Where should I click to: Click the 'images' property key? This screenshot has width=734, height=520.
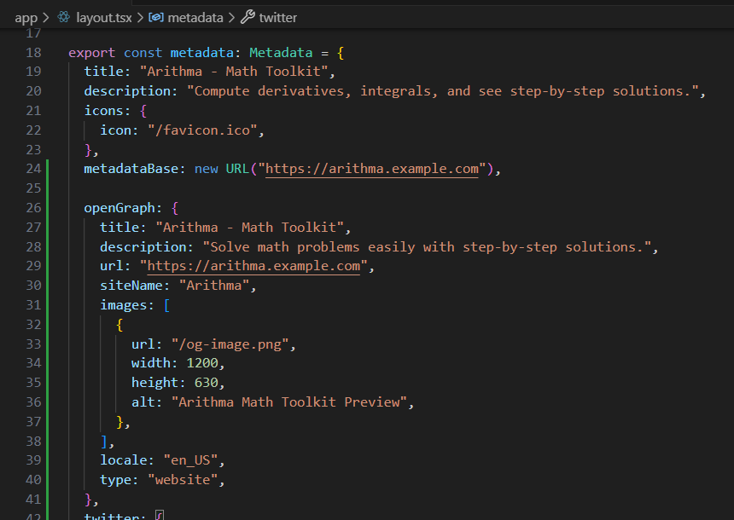click(x=123, y=305)
